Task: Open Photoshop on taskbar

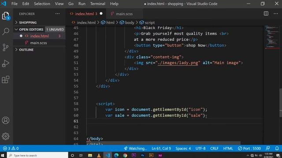Action: (x=143, y=155)
